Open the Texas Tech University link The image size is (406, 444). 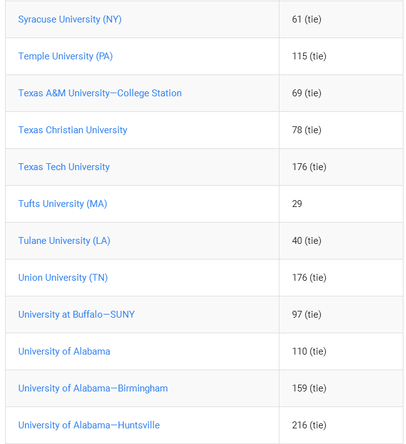64,167
